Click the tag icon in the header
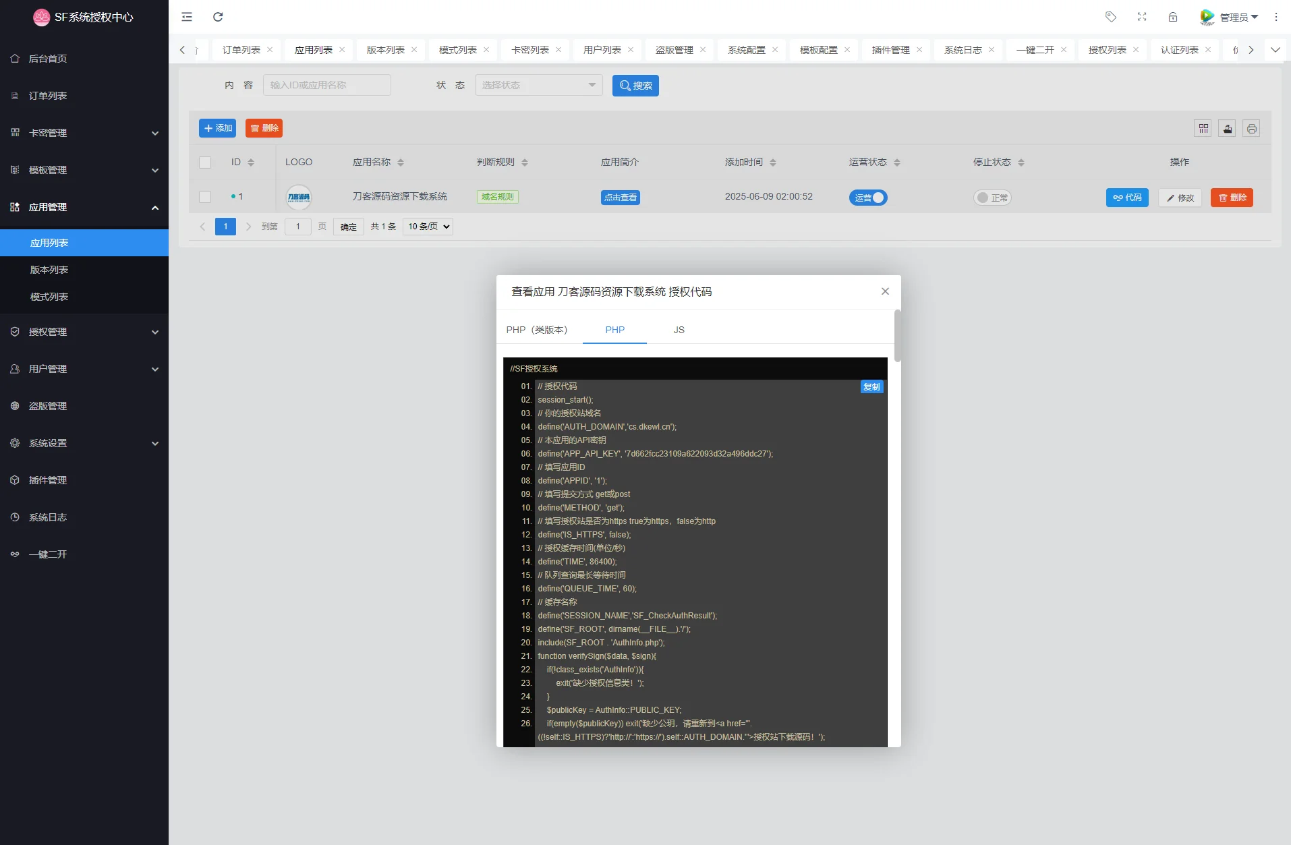Screen dimensions: 1291x845 [1110, 17]
